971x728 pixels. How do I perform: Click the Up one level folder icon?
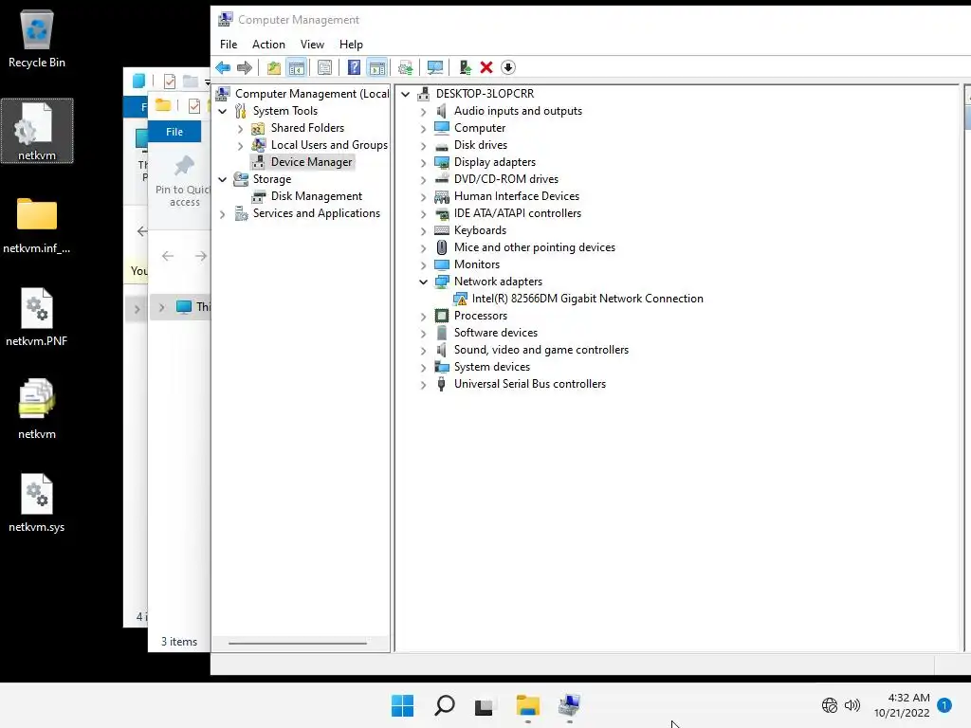coord(274,67)
